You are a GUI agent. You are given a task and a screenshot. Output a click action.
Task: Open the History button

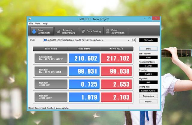[148, 102]
